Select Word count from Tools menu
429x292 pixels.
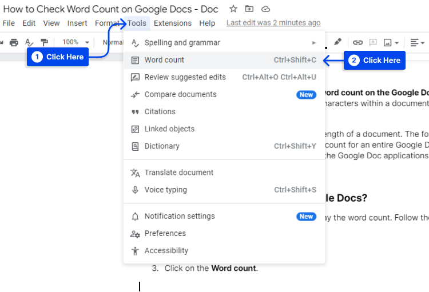pyautogui.click(x=224, y=60)
